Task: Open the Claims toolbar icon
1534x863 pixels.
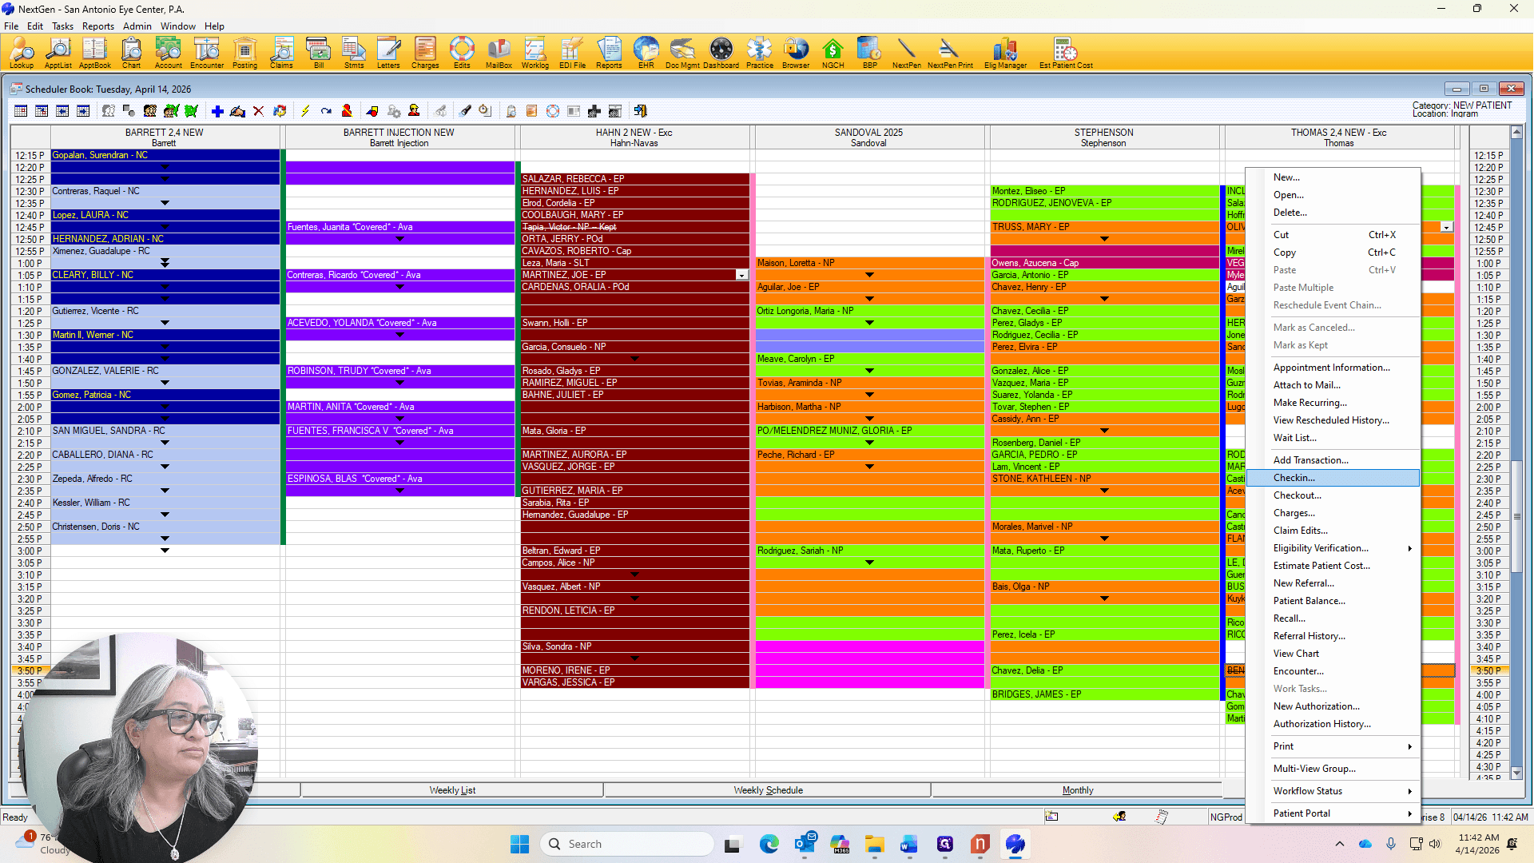Action: click(x=281, y=53)
